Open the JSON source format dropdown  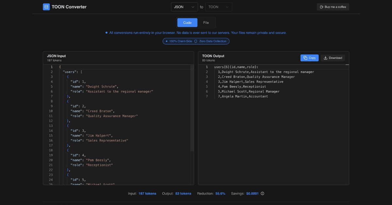184,7
